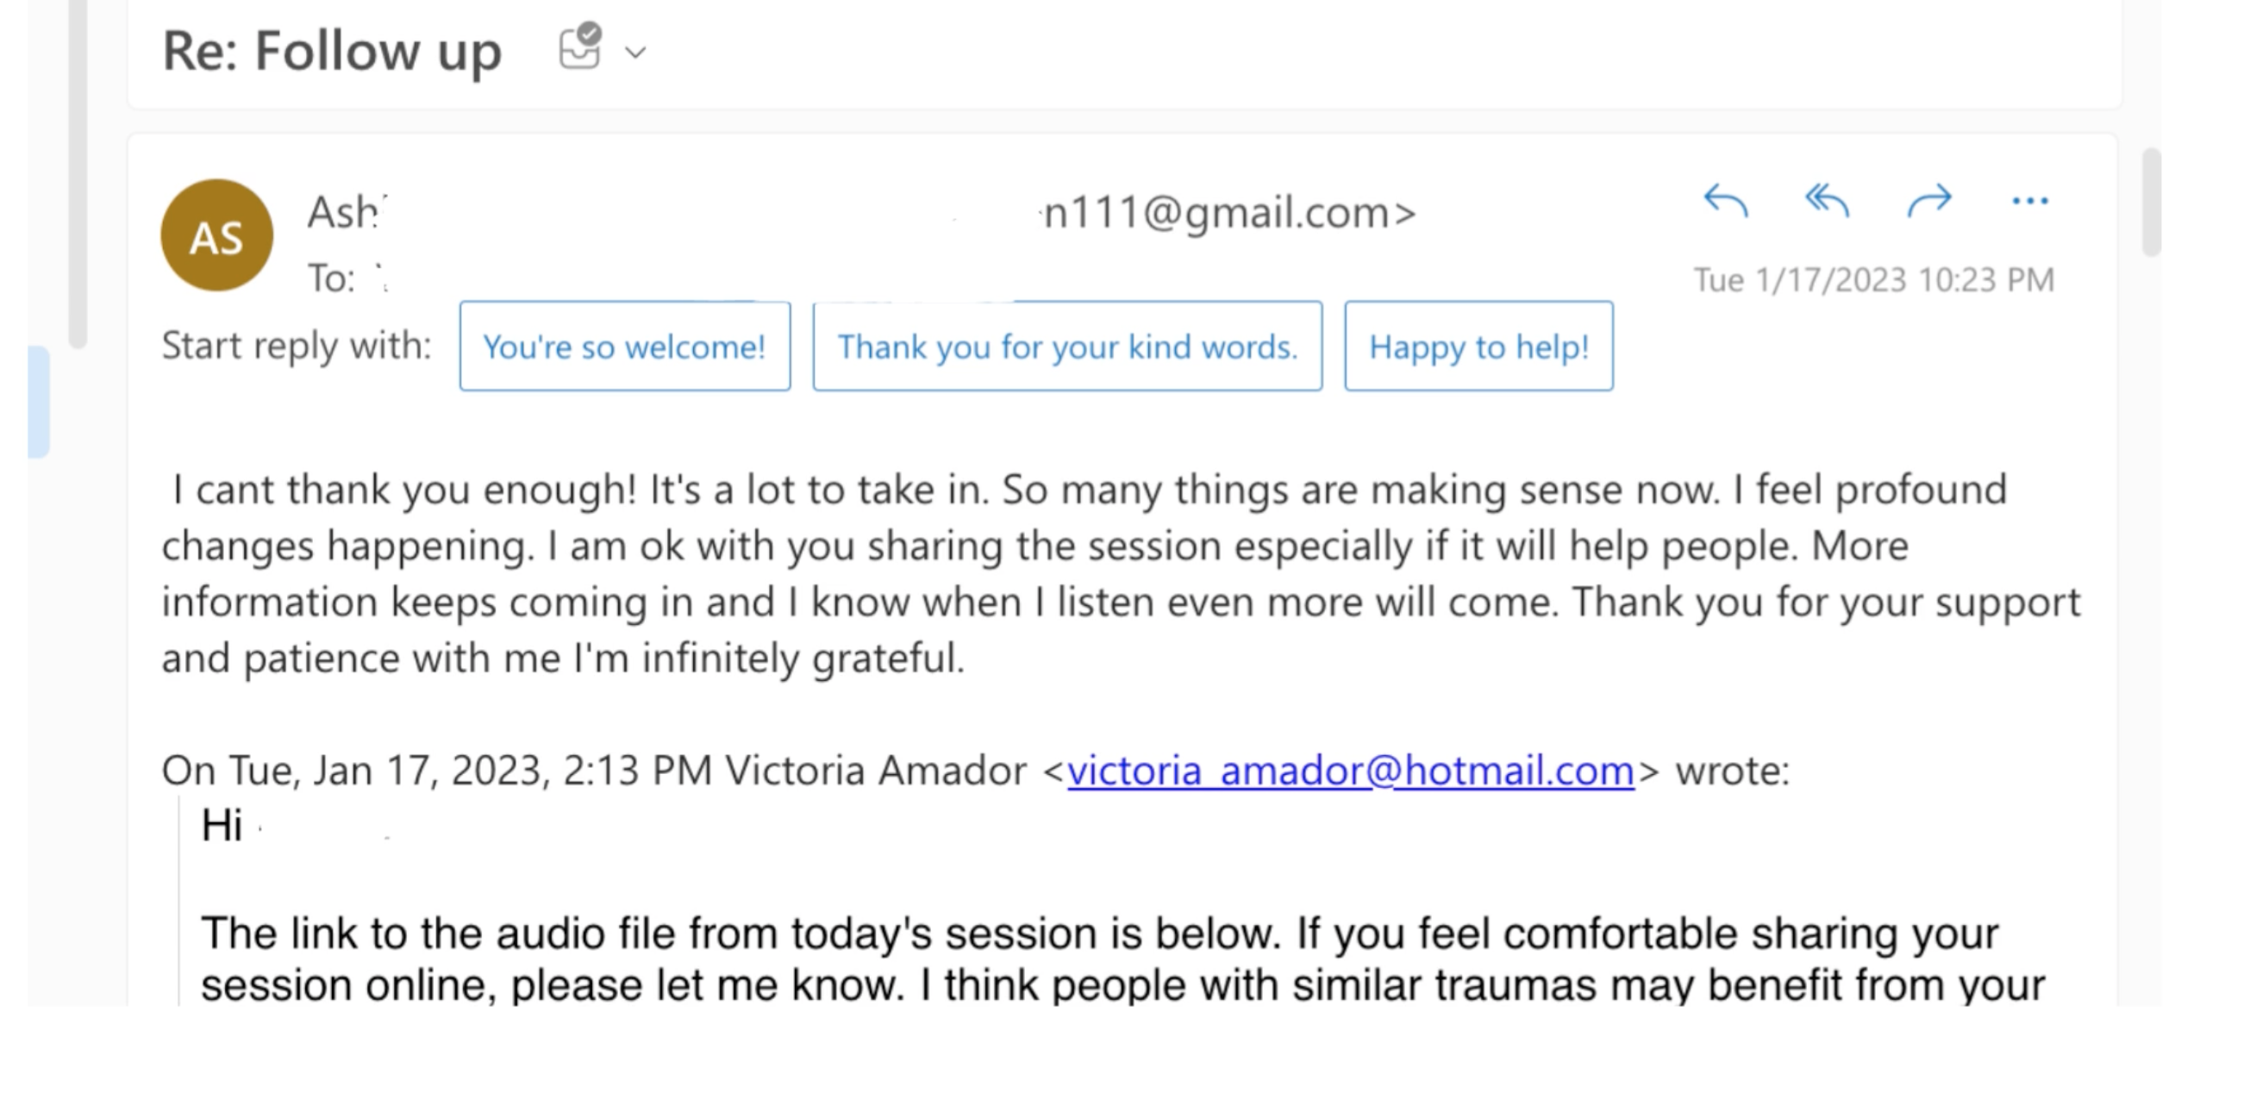The width and height of the screenshot is (2250, 1099).
Task: Click the Reply arrow icon
Action: [x=1725, y=201]
